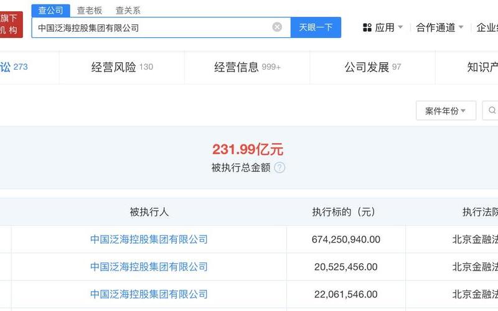Open the 经营信息 999+ section tab
This screenshot has height=311, width=498.
coord(247,67)
